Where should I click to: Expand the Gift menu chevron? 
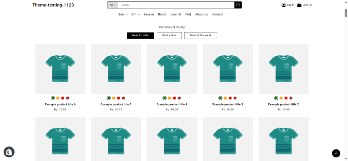click(139, 15)
